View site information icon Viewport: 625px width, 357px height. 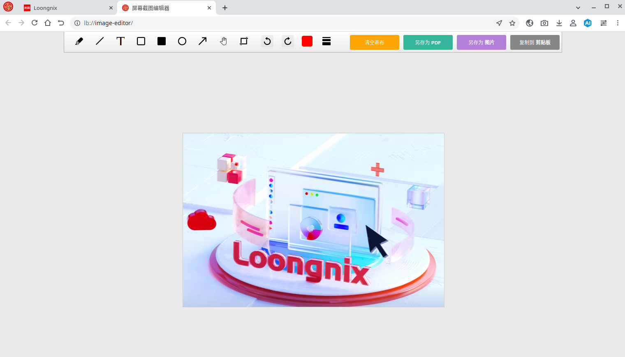[77, 23]
